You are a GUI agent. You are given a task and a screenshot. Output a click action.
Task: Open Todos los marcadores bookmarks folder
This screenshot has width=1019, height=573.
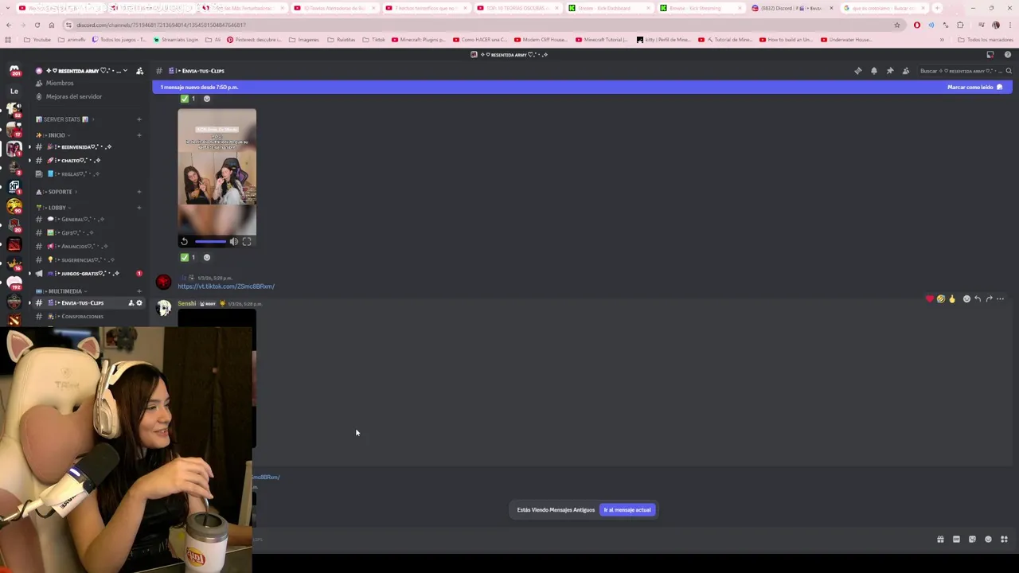point(986,40)
